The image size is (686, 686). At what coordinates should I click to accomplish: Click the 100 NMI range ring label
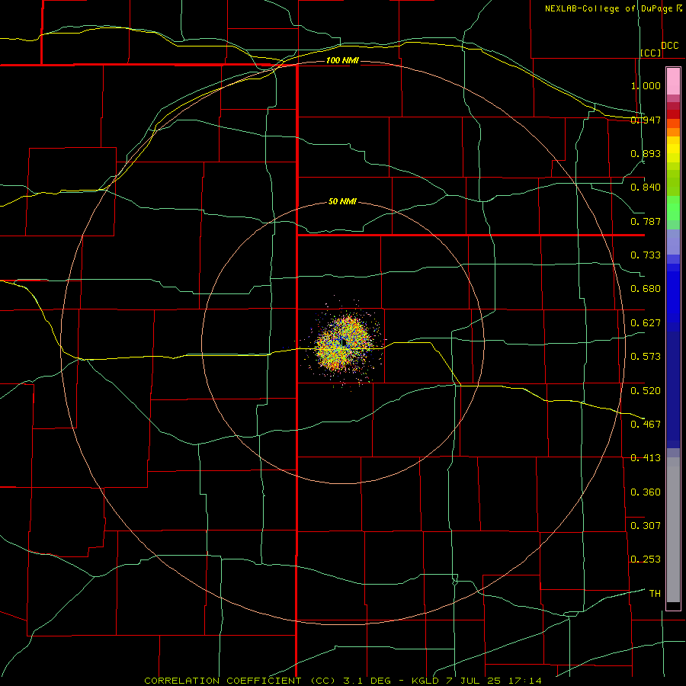(342, 60)
